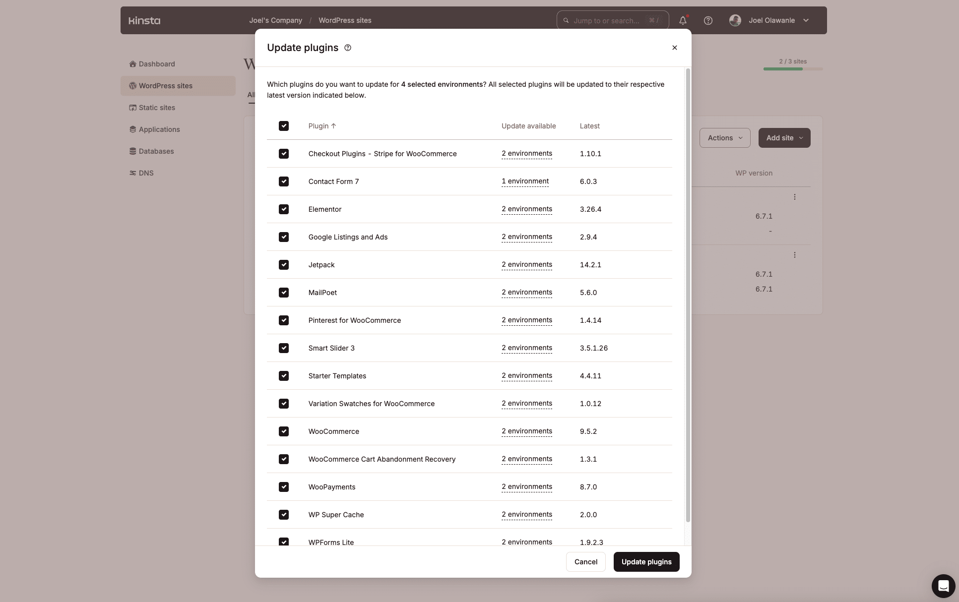
Task: Click the dialog's vertical scrollbar
Action: [x=688, y=296]
